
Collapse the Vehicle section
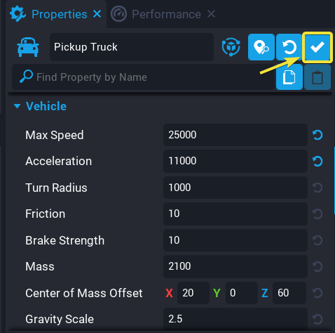pyautogui.click(x=17, y=106)
